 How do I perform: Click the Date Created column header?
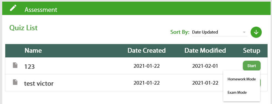click(x=147, y=50)
